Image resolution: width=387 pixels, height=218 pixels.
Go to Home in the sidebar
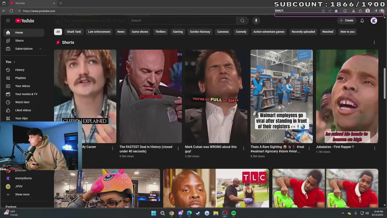click(x=24, y=32)
